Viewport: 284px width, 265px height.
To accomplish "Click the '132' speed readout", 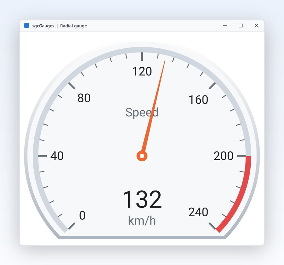I will [142, 199].
